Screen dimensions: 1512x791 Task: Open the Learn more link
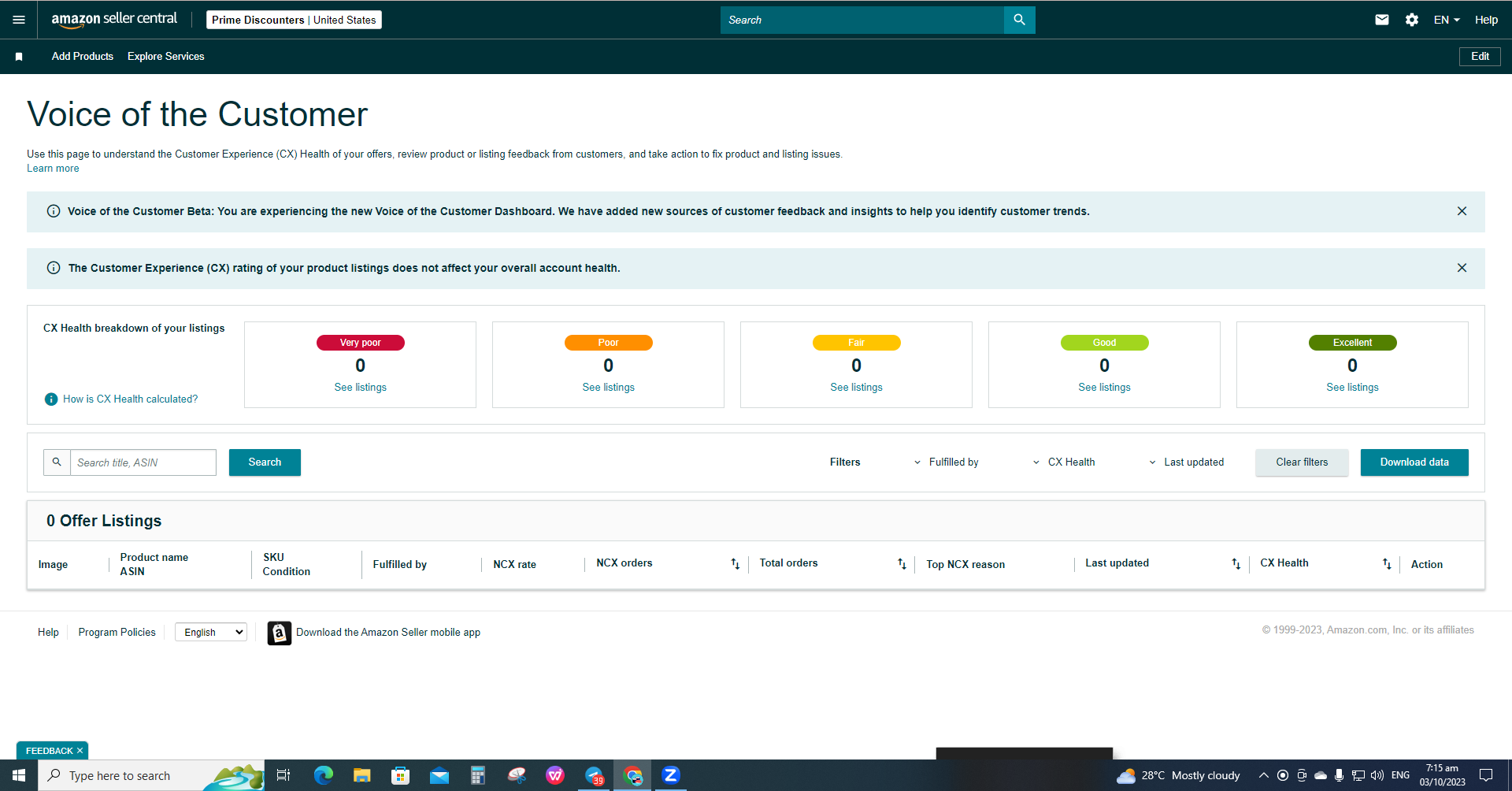click(x=53, y=169)
